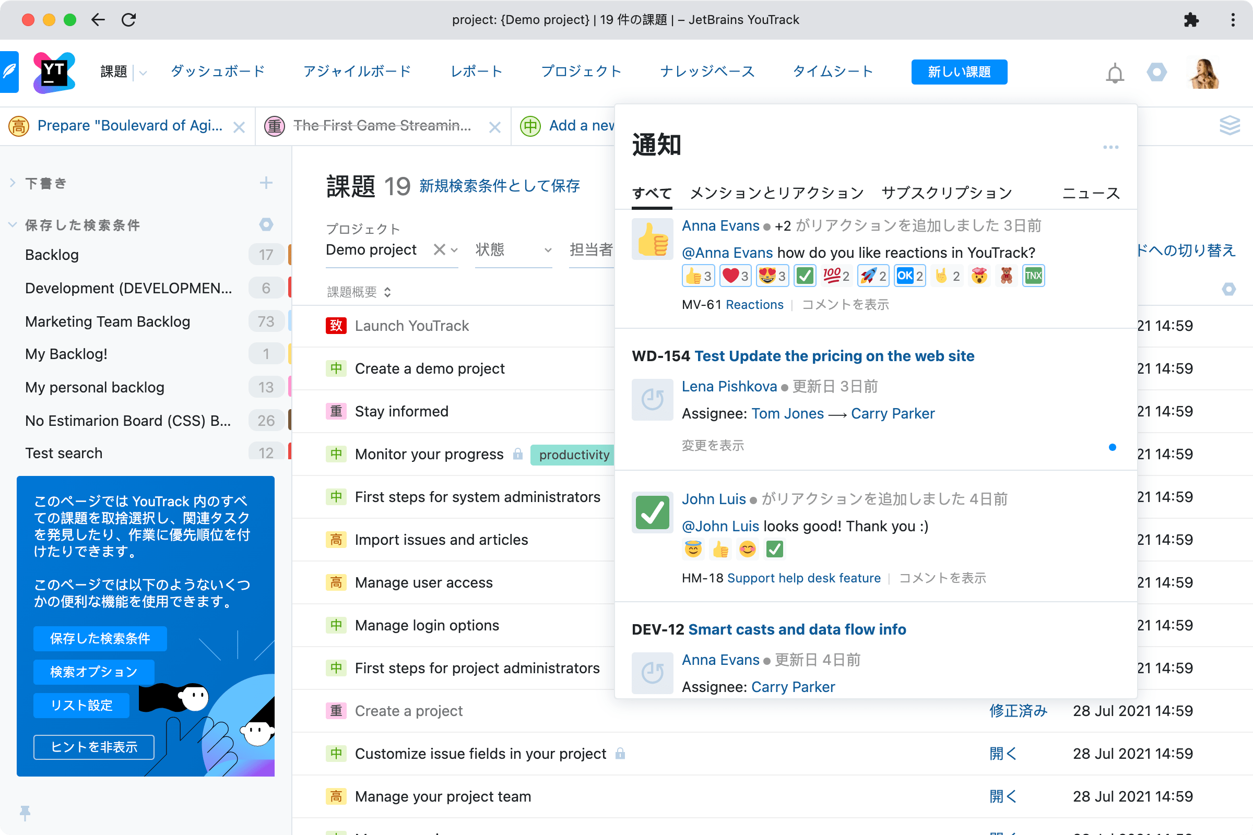Open the Demo project filter dropdown
This screenshot has width=1253, height=835.
pyautogui.click(x=454, y=250)
